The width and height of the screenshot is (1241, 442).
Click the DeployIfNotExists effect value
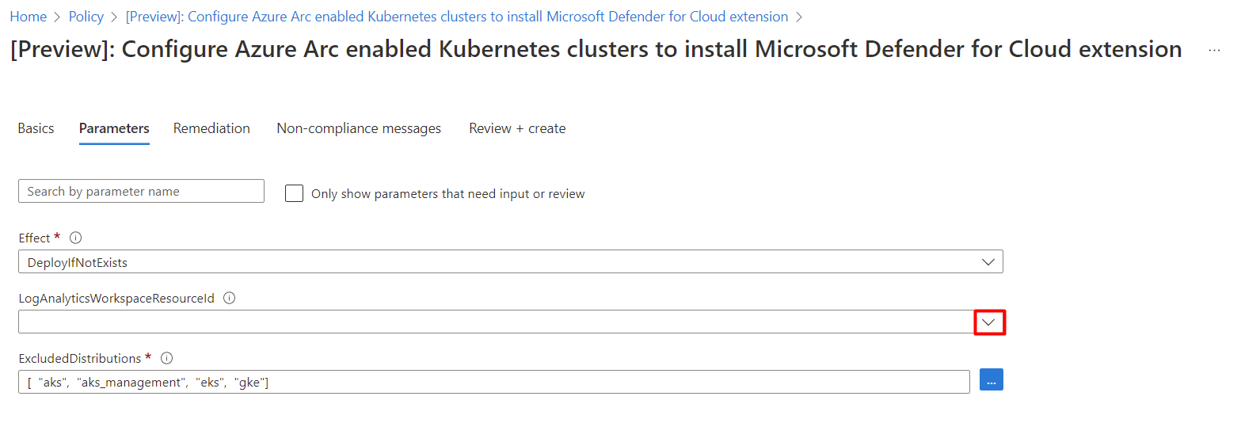[76, 262]
